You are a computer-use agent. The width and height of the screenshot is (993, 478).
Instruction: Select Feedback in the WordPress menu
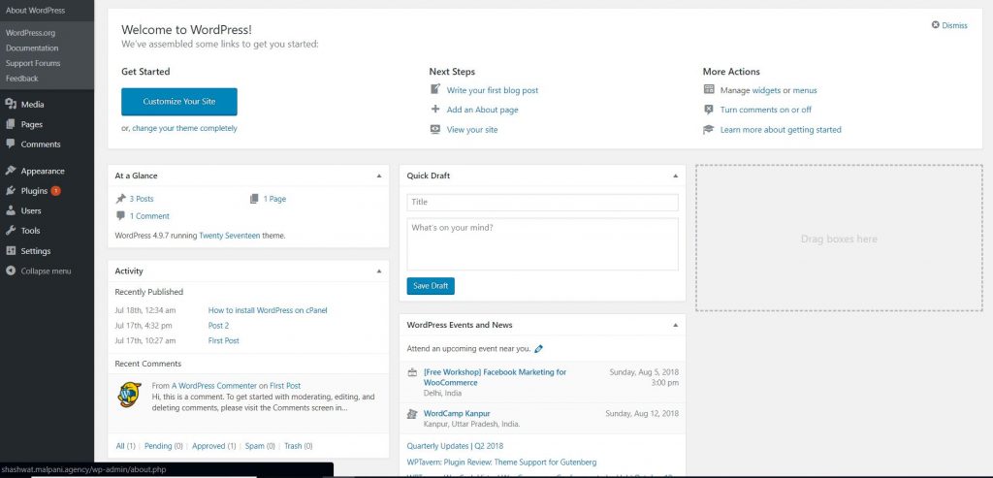pyautogui.click(x=22, y=79)
